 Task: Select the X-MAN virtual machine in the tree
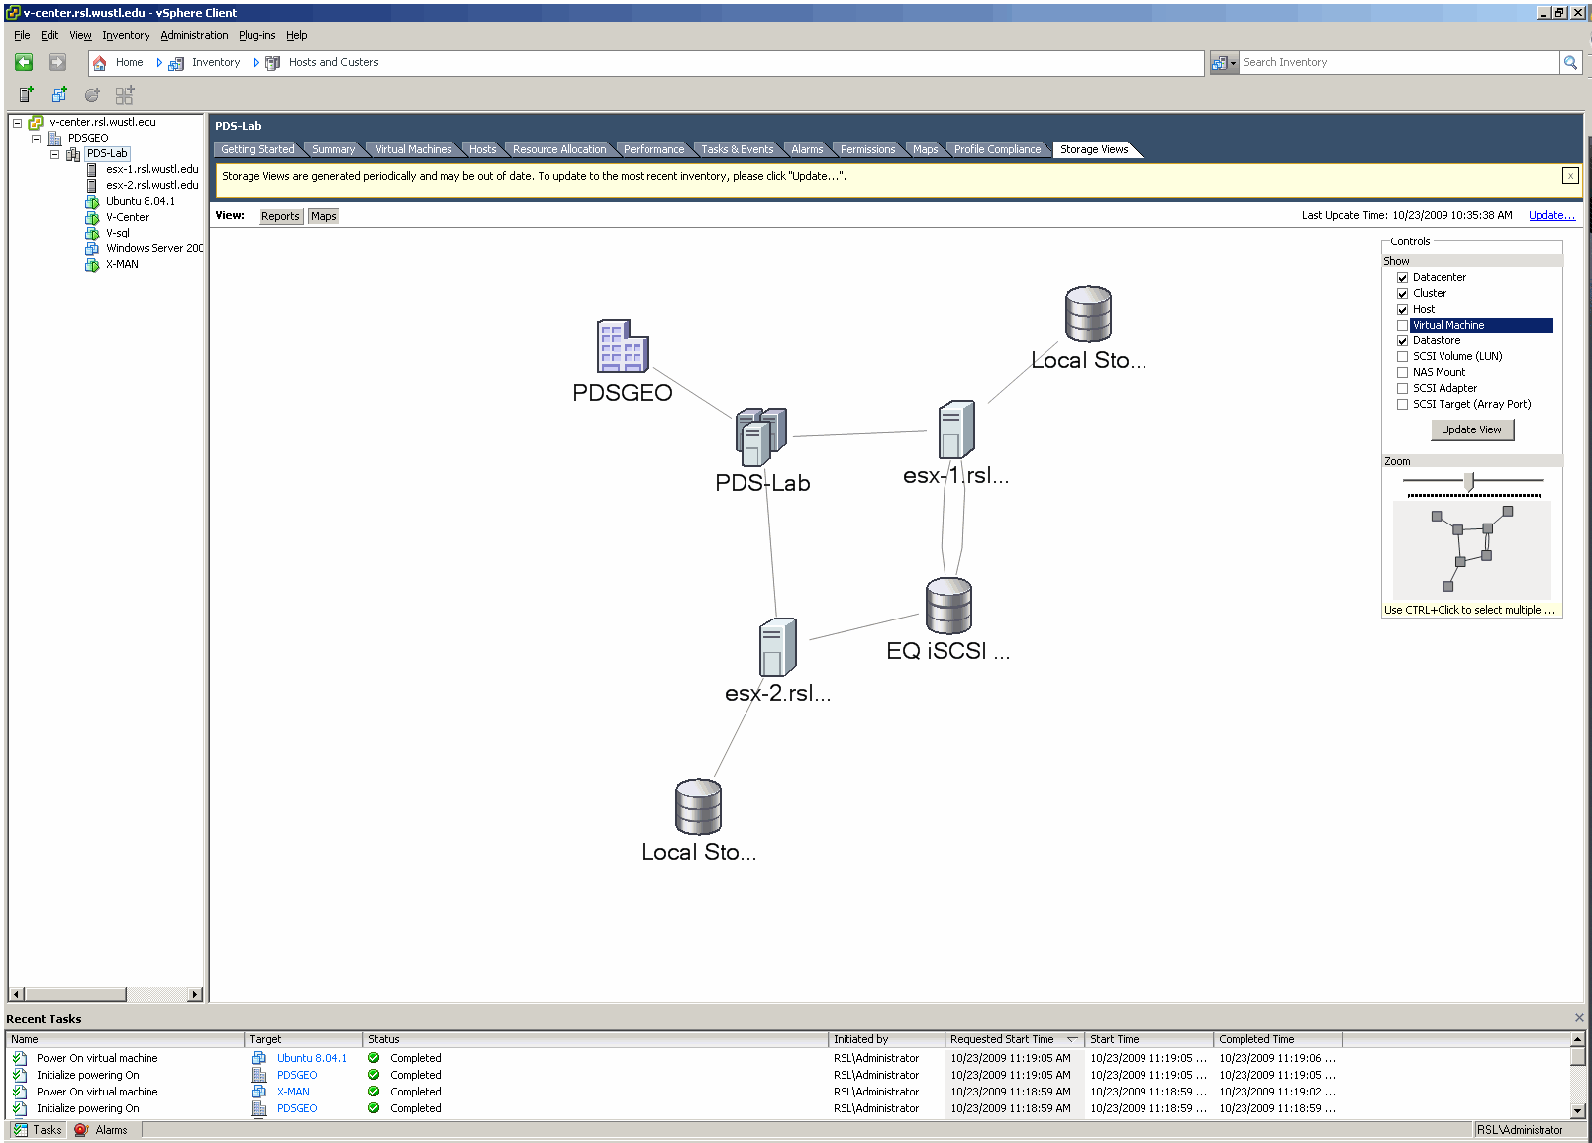point(120,264)
